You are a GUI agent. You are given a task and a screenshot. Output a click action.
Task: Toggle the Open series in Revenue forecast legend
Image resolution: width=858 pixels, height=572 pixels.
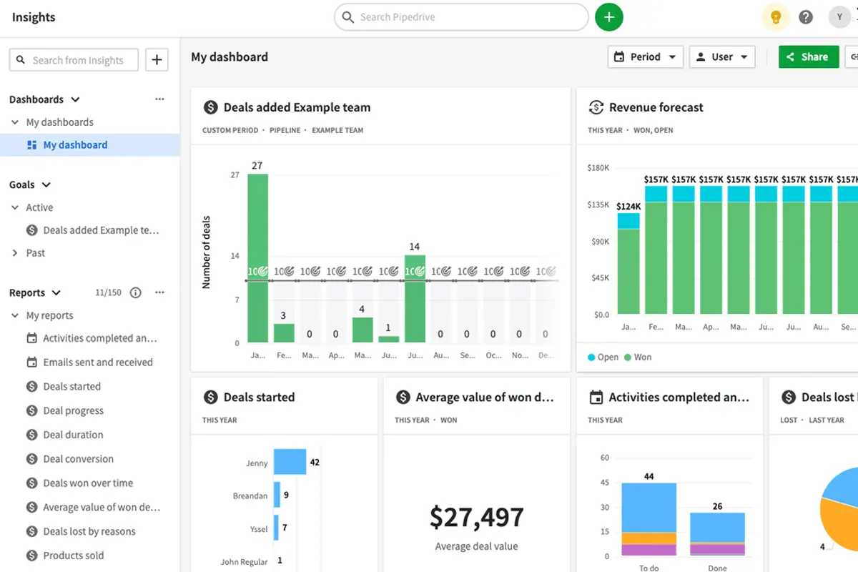(603, 357)
